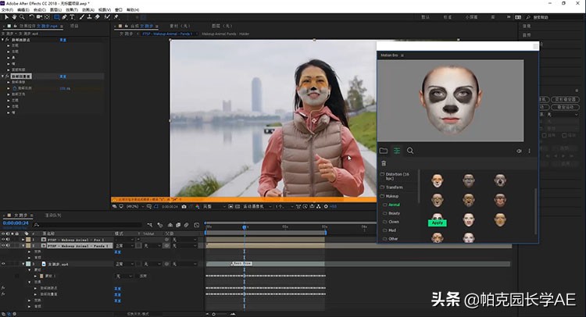Select the Pan Behind anchor tool
Viewport: 586px width, 317px height.
click(x=47, y=17)
